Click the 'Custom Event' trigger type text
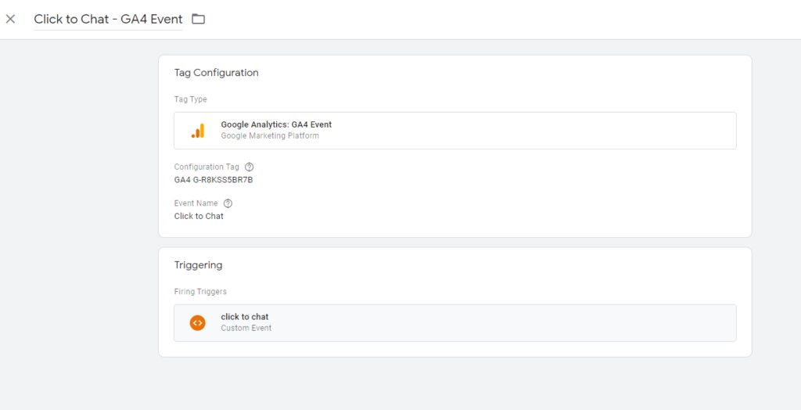Screen dimensions: 801x410 pyautogui.click(x=246, y=328)
